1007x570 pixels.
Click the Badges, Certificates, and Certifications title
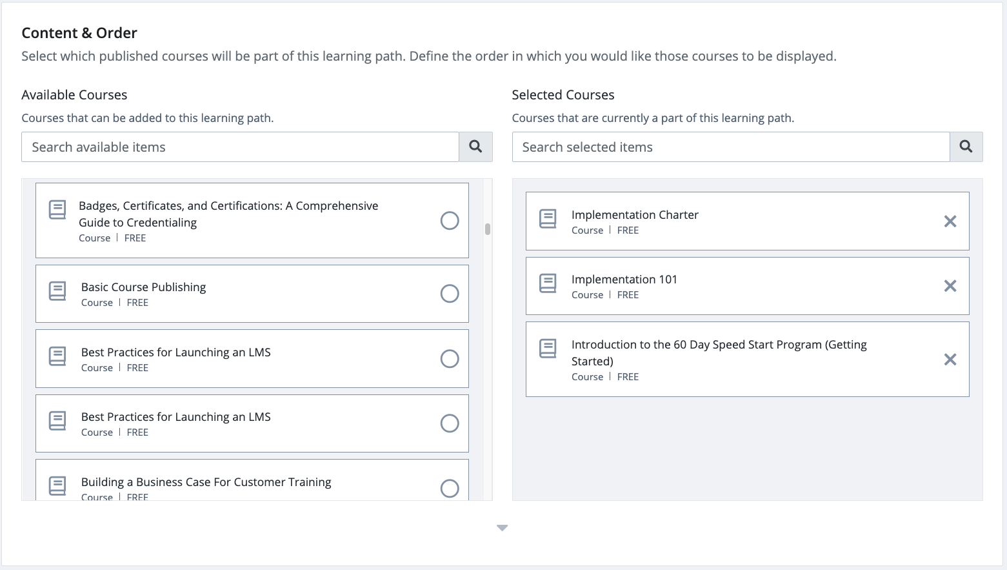[x=228, y=214]
